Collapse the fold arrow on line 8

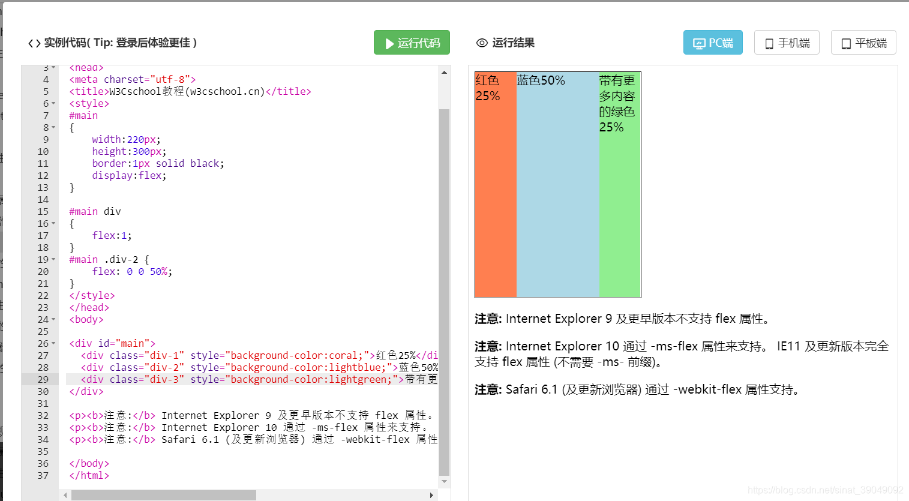tap(53, 127)
